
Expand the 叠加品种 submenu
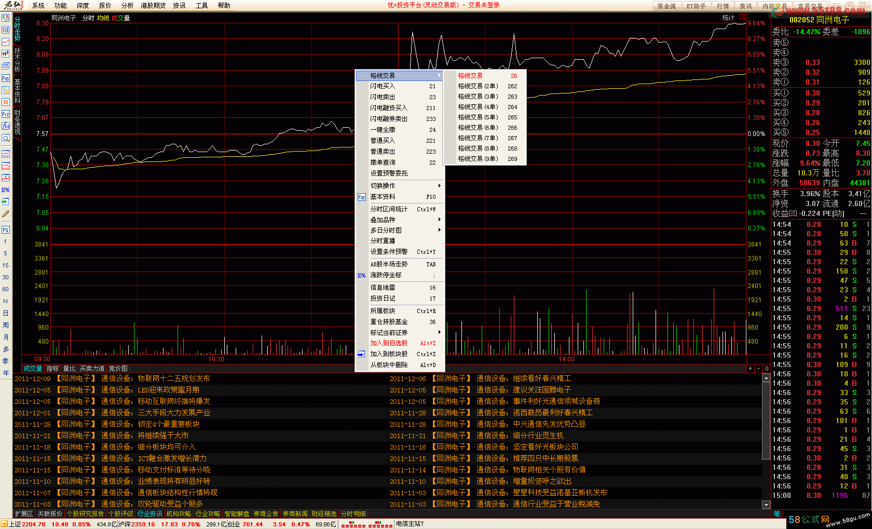click(x=399, y=220)
